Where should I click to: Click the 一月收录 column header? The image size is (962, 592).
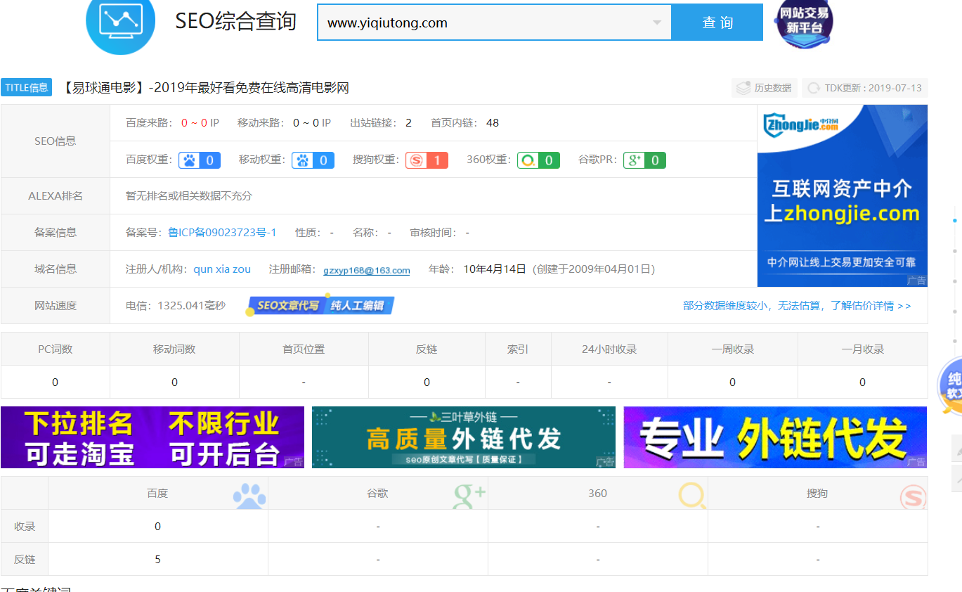tap(863, 349)
